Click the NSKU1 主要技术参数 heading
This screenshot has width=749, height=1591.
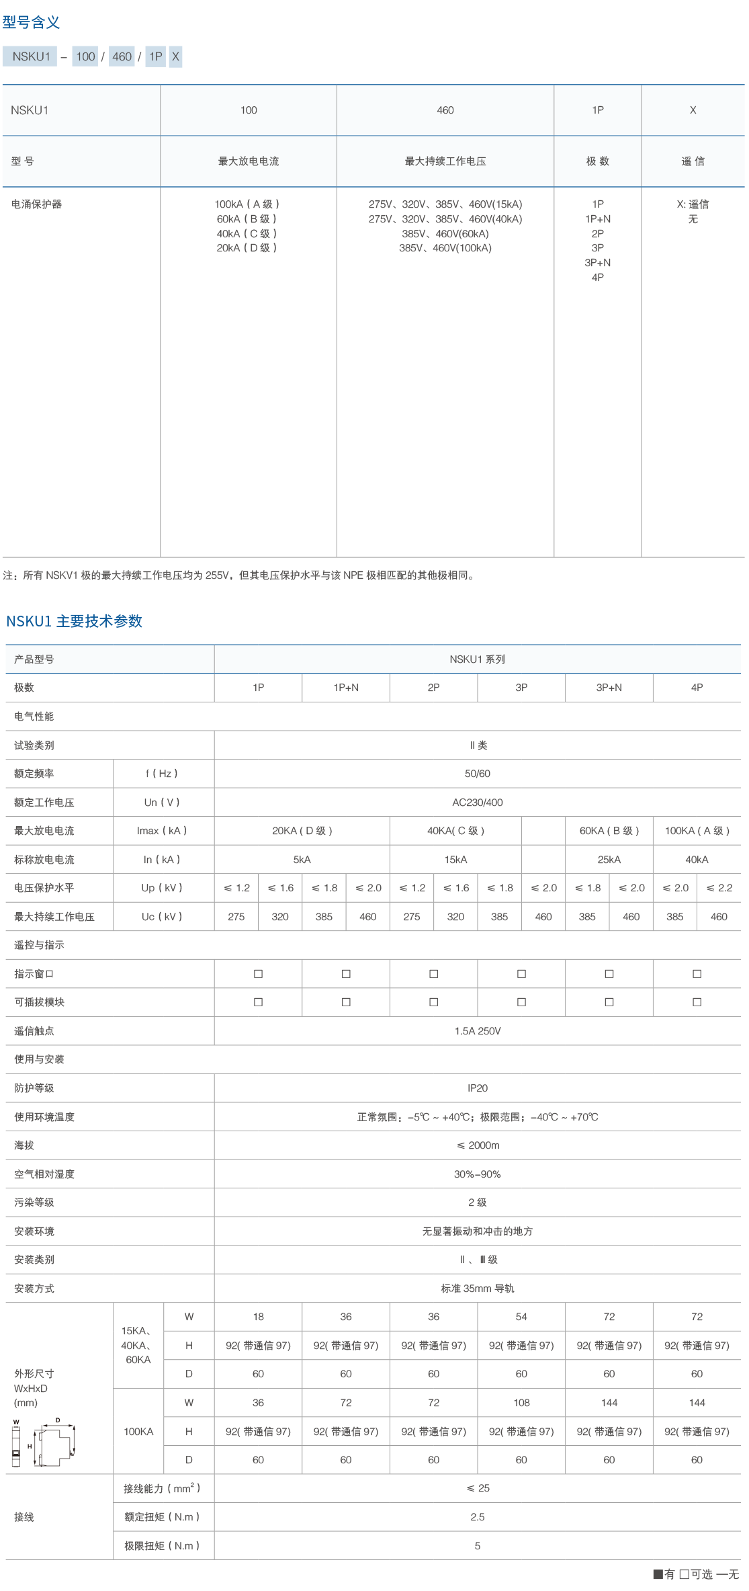click(74, 621)
